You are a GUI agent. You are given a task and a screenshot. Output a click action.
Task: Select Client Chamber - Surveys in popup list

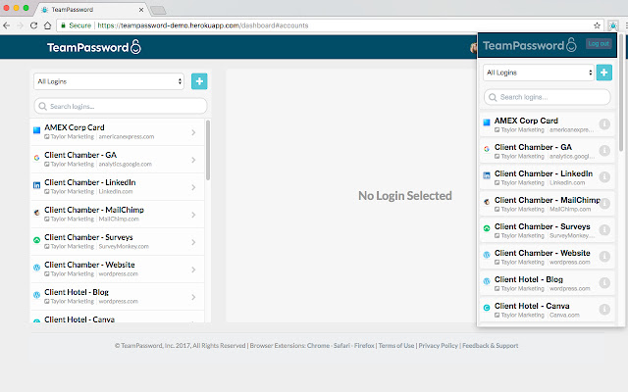pyautogui.click(x=548, y=230)
